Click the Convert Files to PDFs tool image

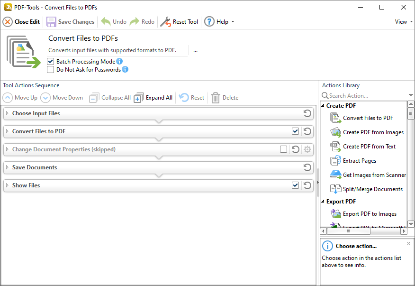pos(24,52)
